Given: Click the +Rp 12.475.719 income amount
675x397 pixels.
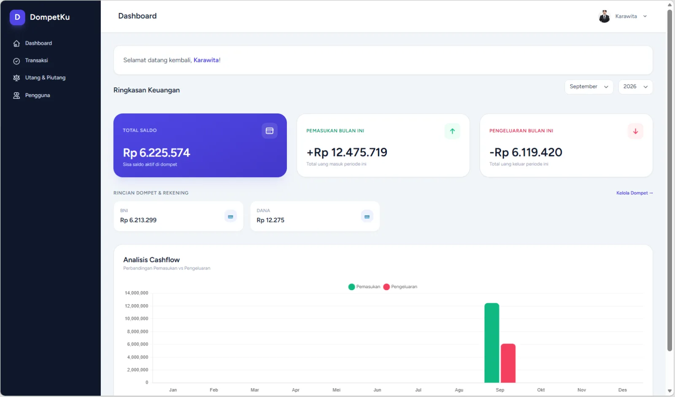Looking at the screenshot, I should tap(347, 152).
